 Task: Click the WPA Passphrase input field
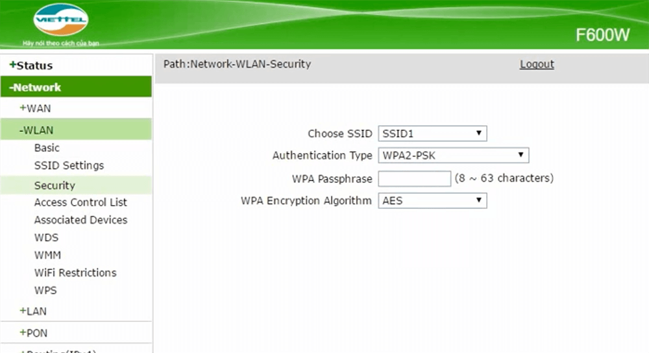click(414, 178)
